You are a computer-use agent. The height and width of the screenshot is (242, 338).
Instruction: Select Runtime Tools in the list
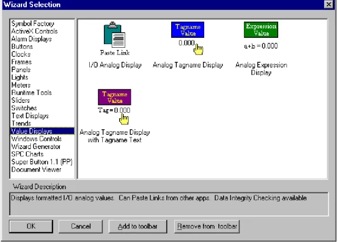31,93
